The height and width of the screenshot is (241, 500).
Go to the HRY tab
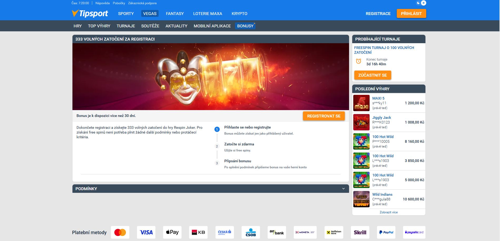click(78, 26)
